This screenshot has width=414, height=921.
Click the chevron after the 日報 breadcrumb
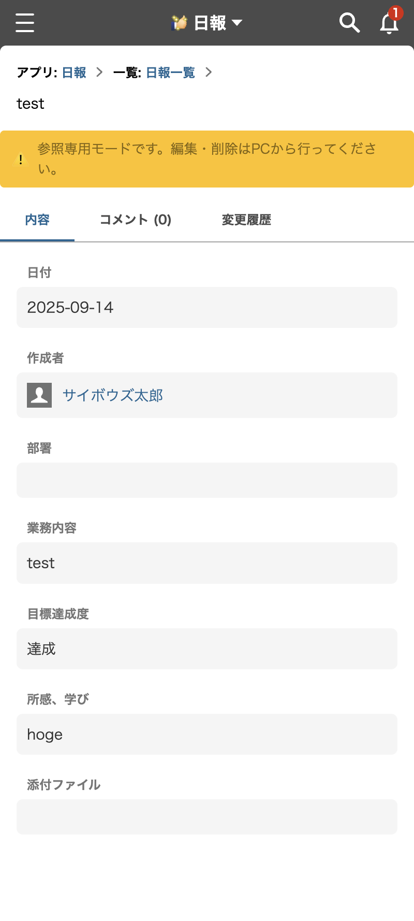(99, 73)
